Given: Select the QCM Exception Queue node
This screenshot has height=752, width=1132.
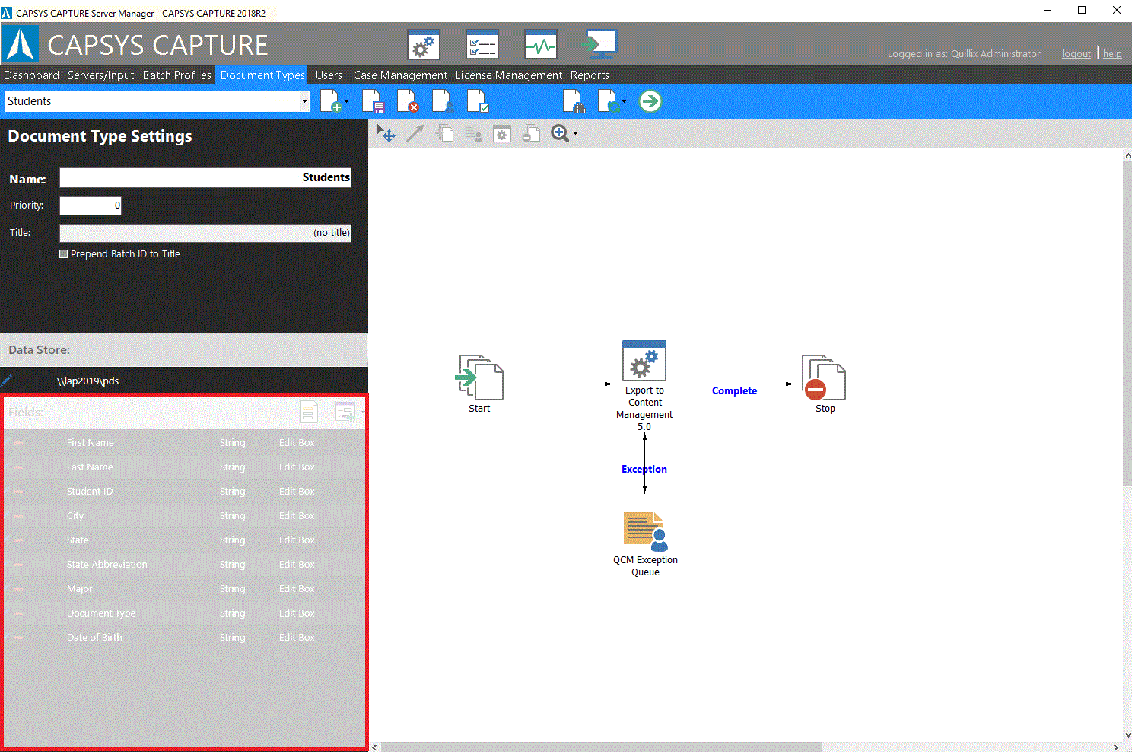Looking at the screenshot, I should click(645, 544).
